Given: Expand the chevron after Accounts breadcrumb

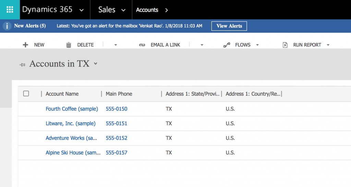Looking at the screenshot, I should [167, 10].
